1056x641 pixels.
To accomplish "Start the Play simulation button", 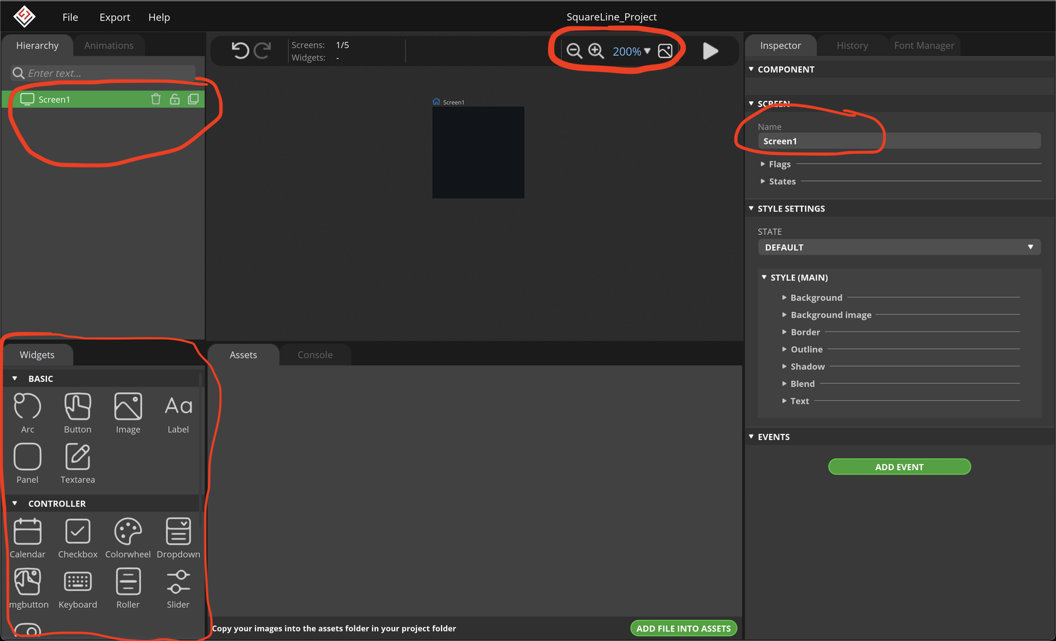I will [x=710, y=51].
